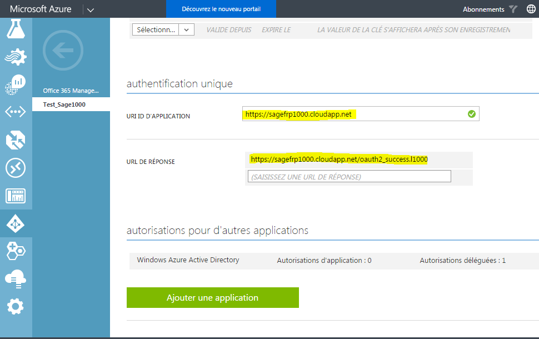
Task: Click the back arrow circle button
Action: point(63,50)
